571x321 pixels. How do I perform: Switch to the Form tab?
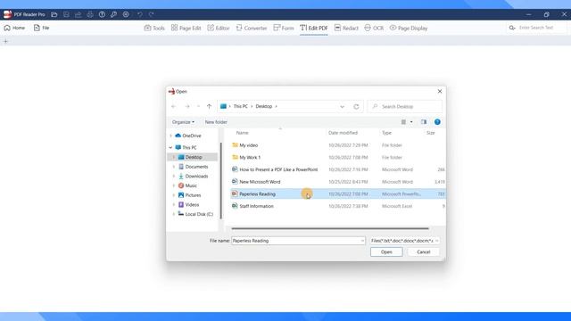pyautogui.click(x=284, y=28)
